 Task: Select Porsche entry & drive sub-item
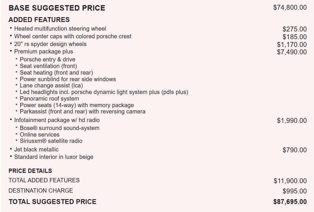click(x=47, y=59)
